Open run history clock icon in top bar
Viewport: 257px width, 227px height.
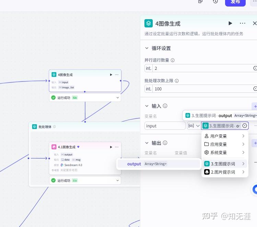click(x=215, y=1)
